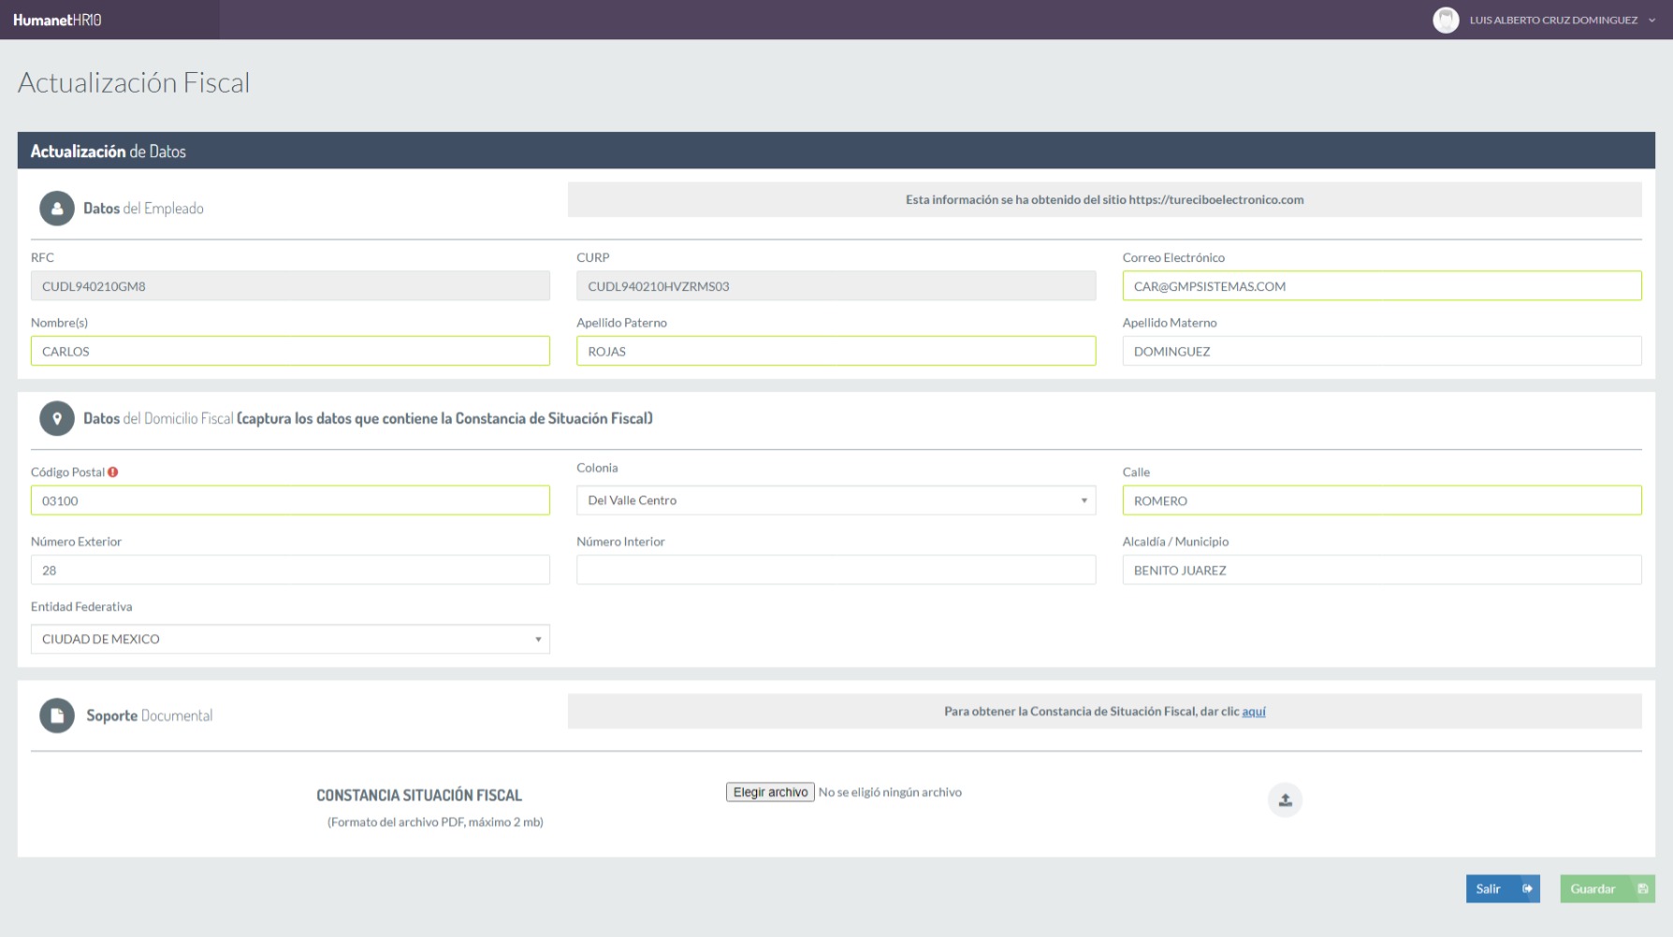This screenshot has width=1673, height=937.
Task: Focus the Correo Electrónico field
Action: coord(1381,286)
